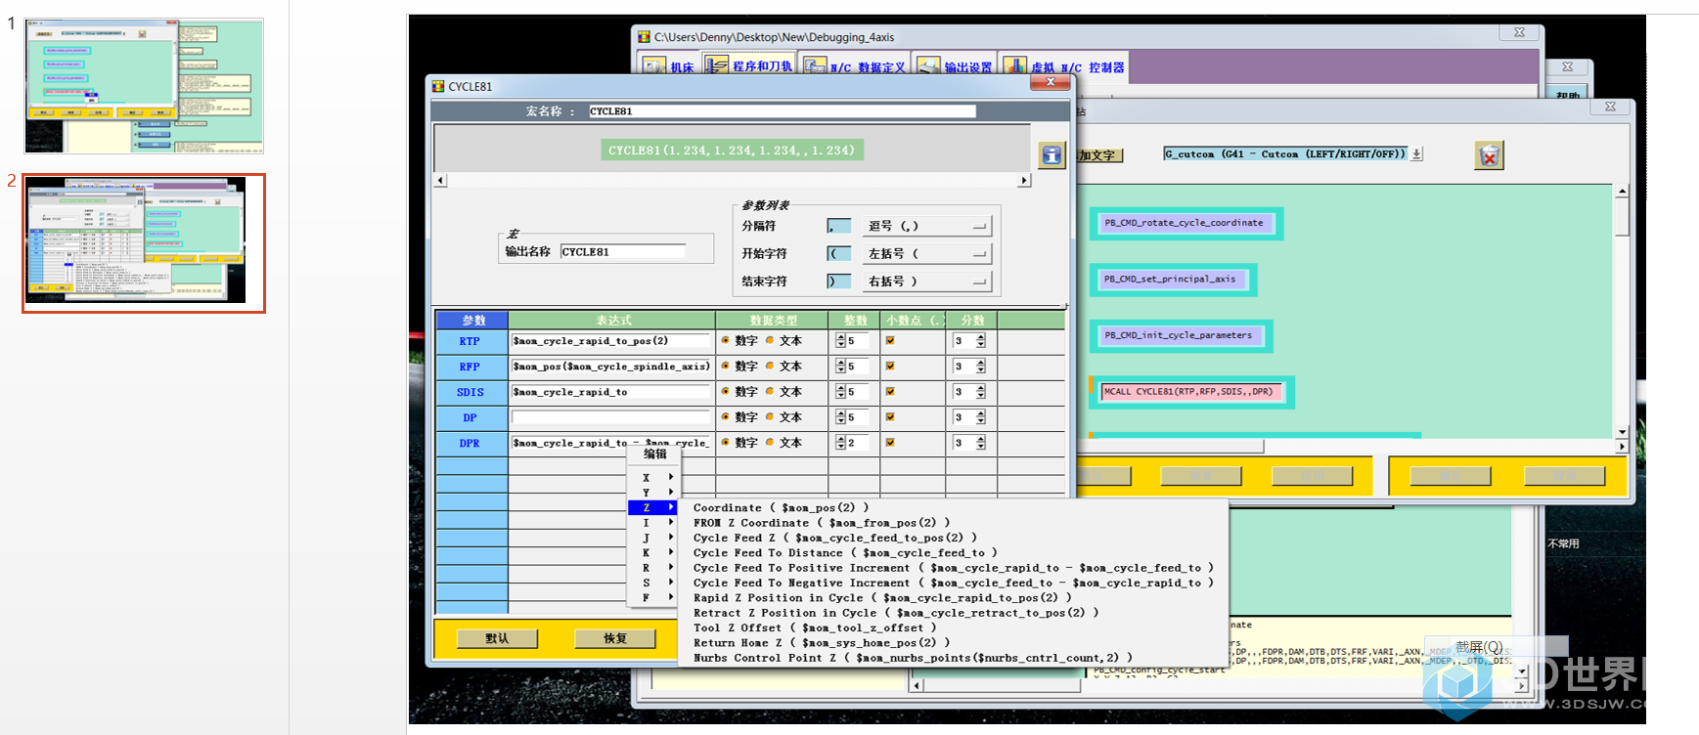Select slide 2 thumbnail
Screen dimensions: 1699x735
point(144,242)
